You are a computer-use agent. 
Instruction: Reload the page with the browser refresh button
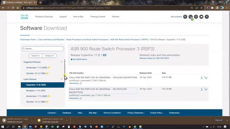pos(13,8)
